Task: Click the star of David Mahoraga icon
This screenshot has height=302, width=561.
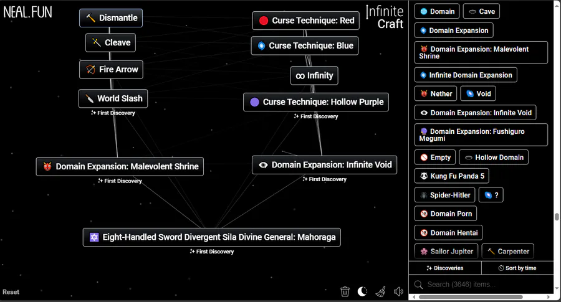Action: [x=94, y=237]
